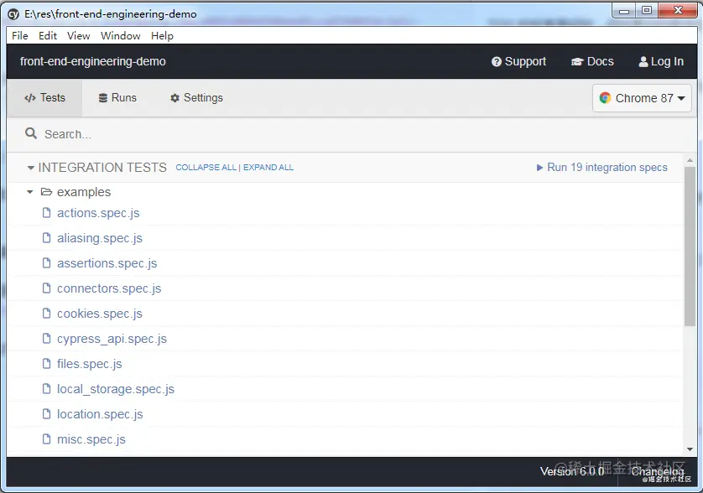Click the search magnifier icon
The height and width of the screenshot is (493, 703).
(31, 133)
